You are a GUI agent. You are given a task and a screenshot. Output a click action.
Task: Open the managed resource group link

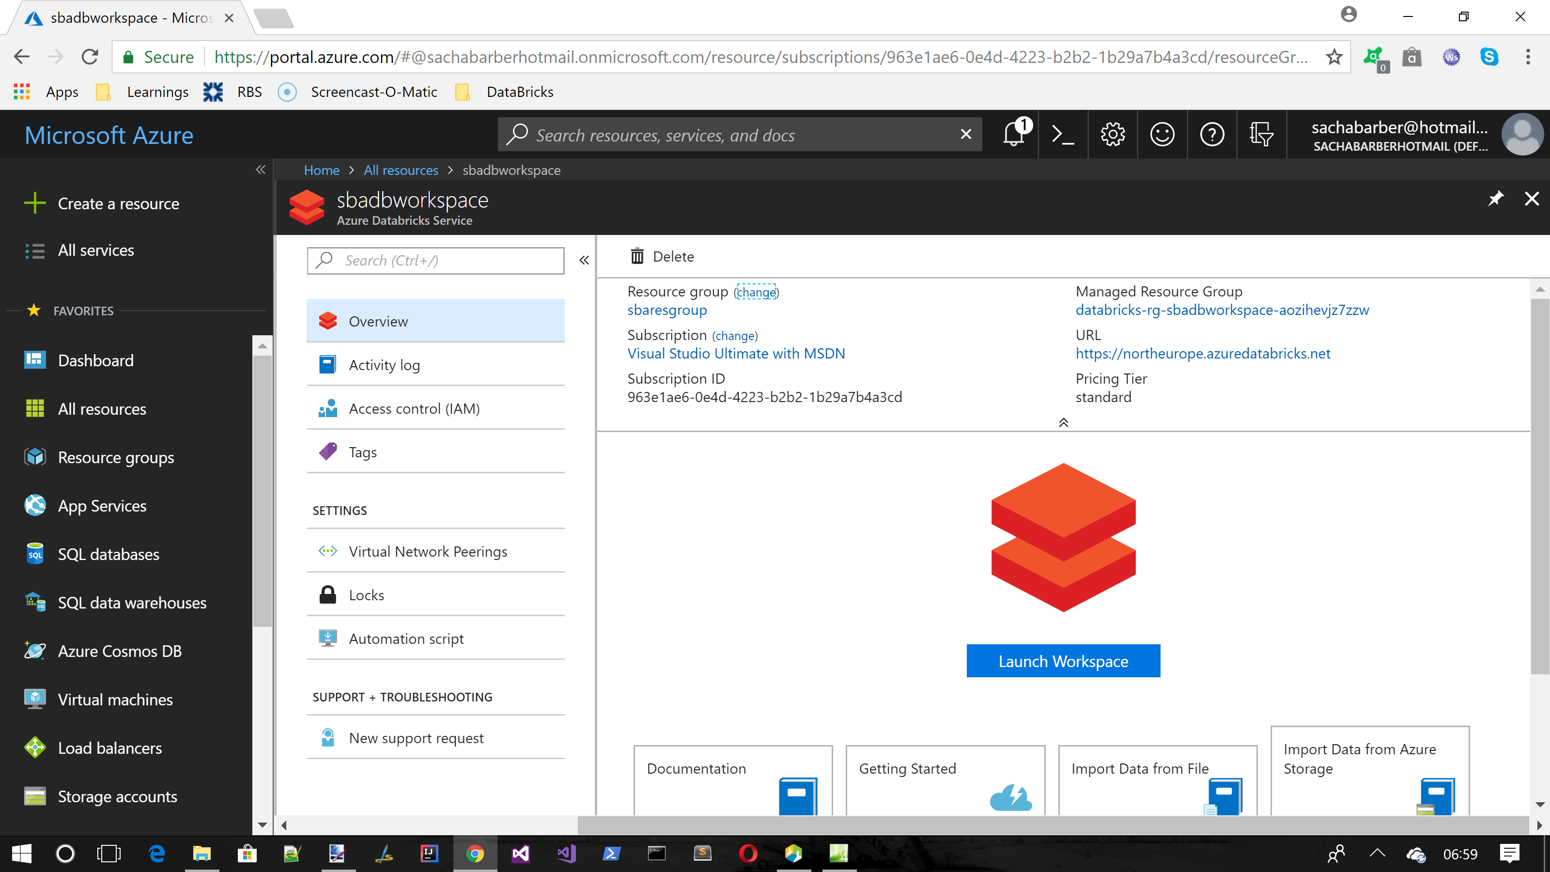point(1222,310)
